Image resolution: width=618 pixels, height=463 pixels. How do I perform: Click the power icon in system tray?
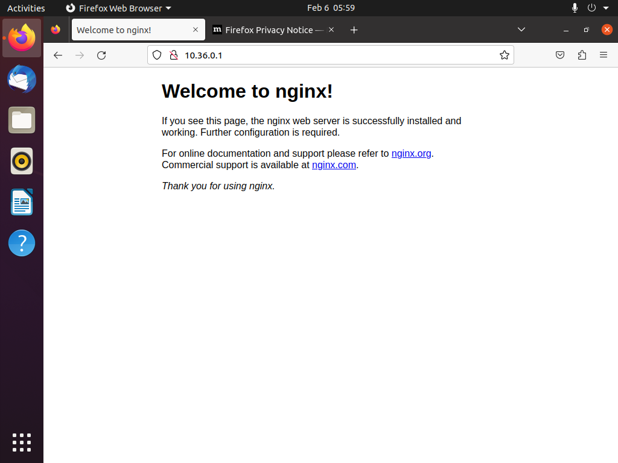591,8
